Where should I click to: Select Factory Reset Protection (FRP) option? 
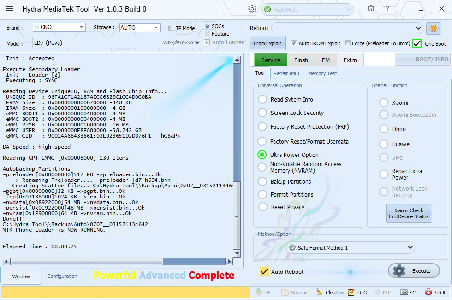point(262,126)
